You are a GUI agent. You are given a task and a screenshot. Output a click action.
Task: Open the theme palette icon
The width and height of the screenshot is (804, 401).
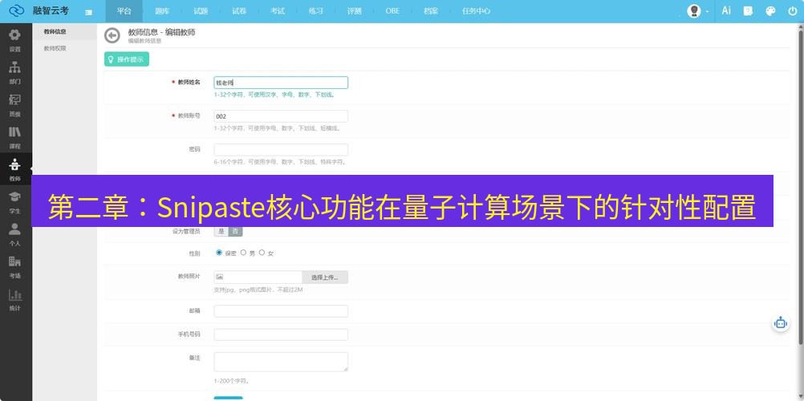(x=770, y=10)
